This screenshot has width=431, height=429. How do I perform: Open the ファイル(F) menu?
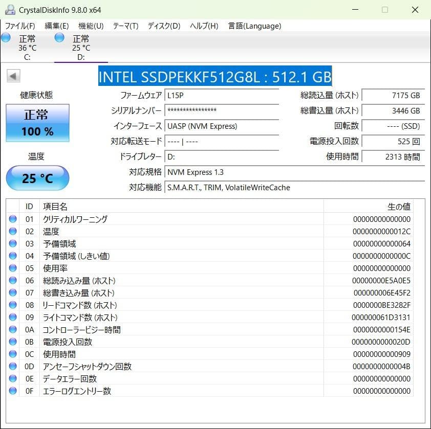pos(20,26)
